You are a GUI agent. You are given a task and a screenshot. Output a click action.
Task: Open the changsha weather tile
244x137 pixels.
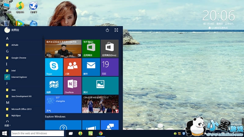click(63, 104)
